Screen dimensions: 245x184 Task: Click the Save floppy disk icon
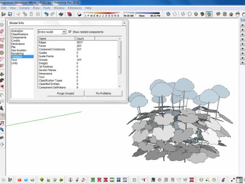coord(10,14)
